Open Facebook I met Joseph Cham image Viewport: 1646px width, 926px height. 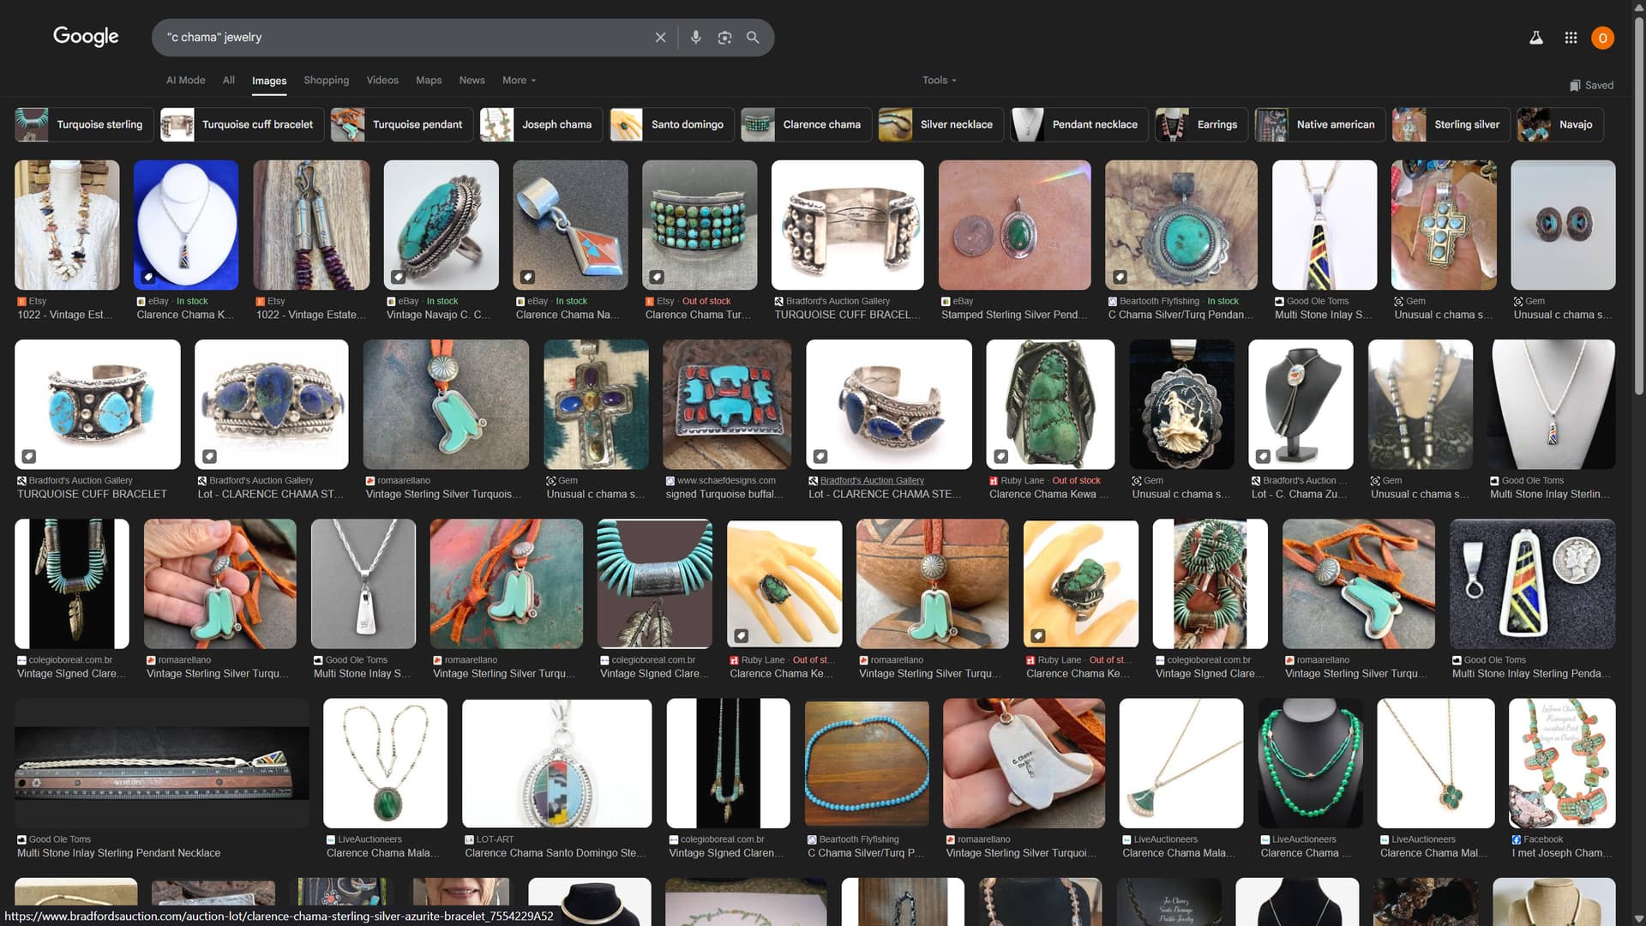tap(1562, 763)
